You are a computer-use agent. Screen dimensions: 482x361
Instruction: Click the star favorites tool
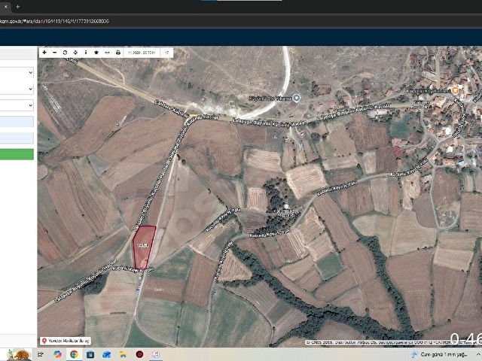[x=96, y=53]
